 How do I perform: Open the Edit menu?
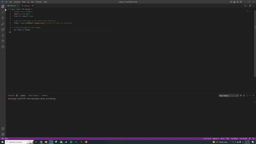[11, 2]
